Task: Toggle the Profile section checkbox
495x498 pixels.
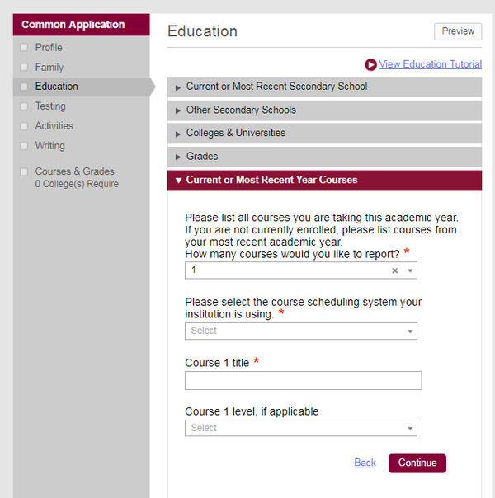Action: (24, 48)
